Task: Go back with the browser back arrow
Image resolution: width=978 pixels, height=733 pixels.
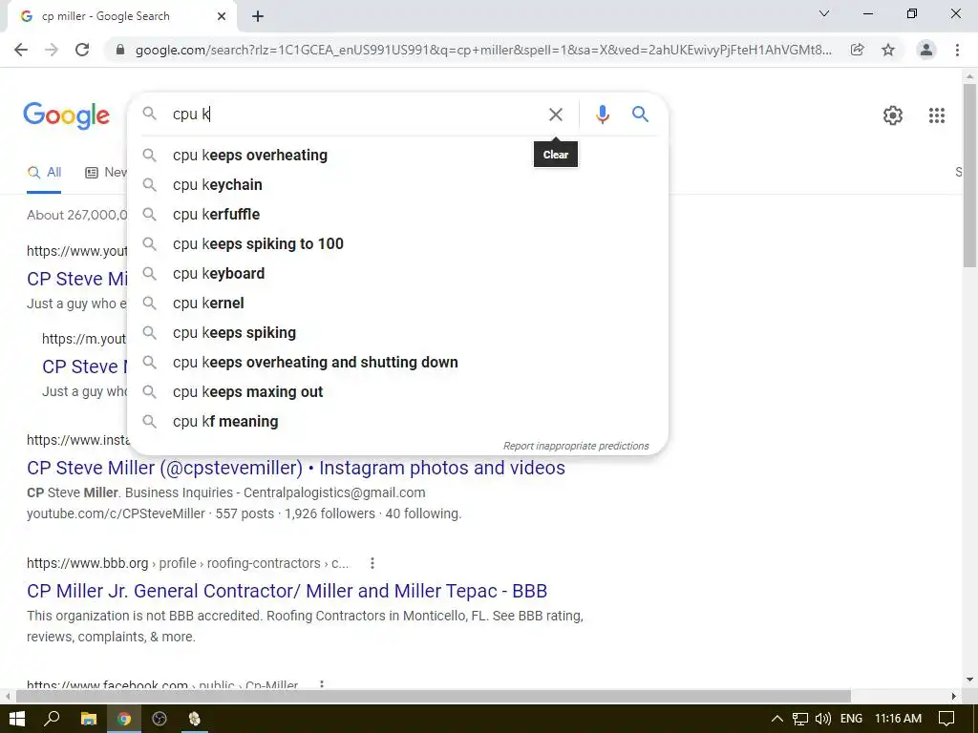Action: click(21, 50)
